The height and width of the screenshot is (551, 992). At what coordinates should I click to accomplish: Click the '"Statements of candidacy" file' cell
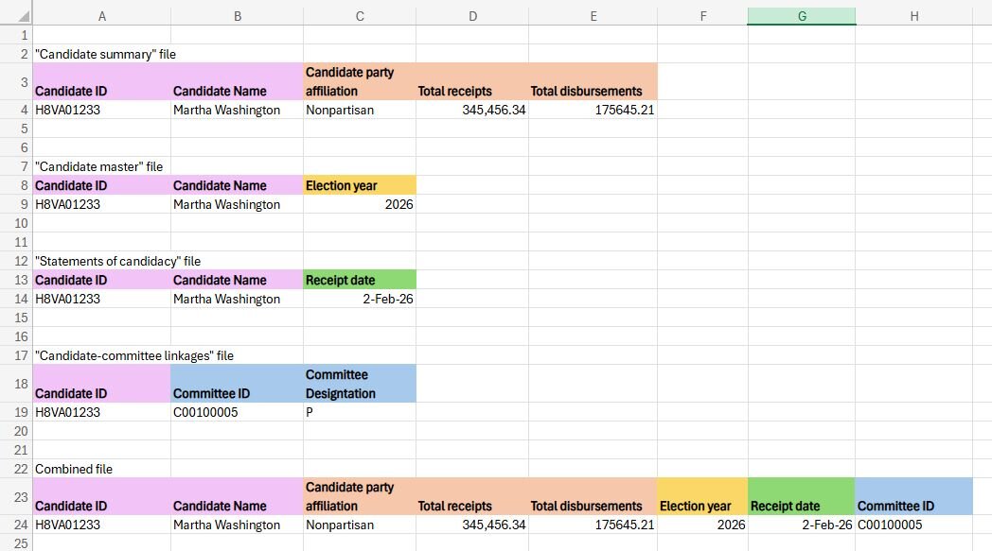(x=102, y=261)
